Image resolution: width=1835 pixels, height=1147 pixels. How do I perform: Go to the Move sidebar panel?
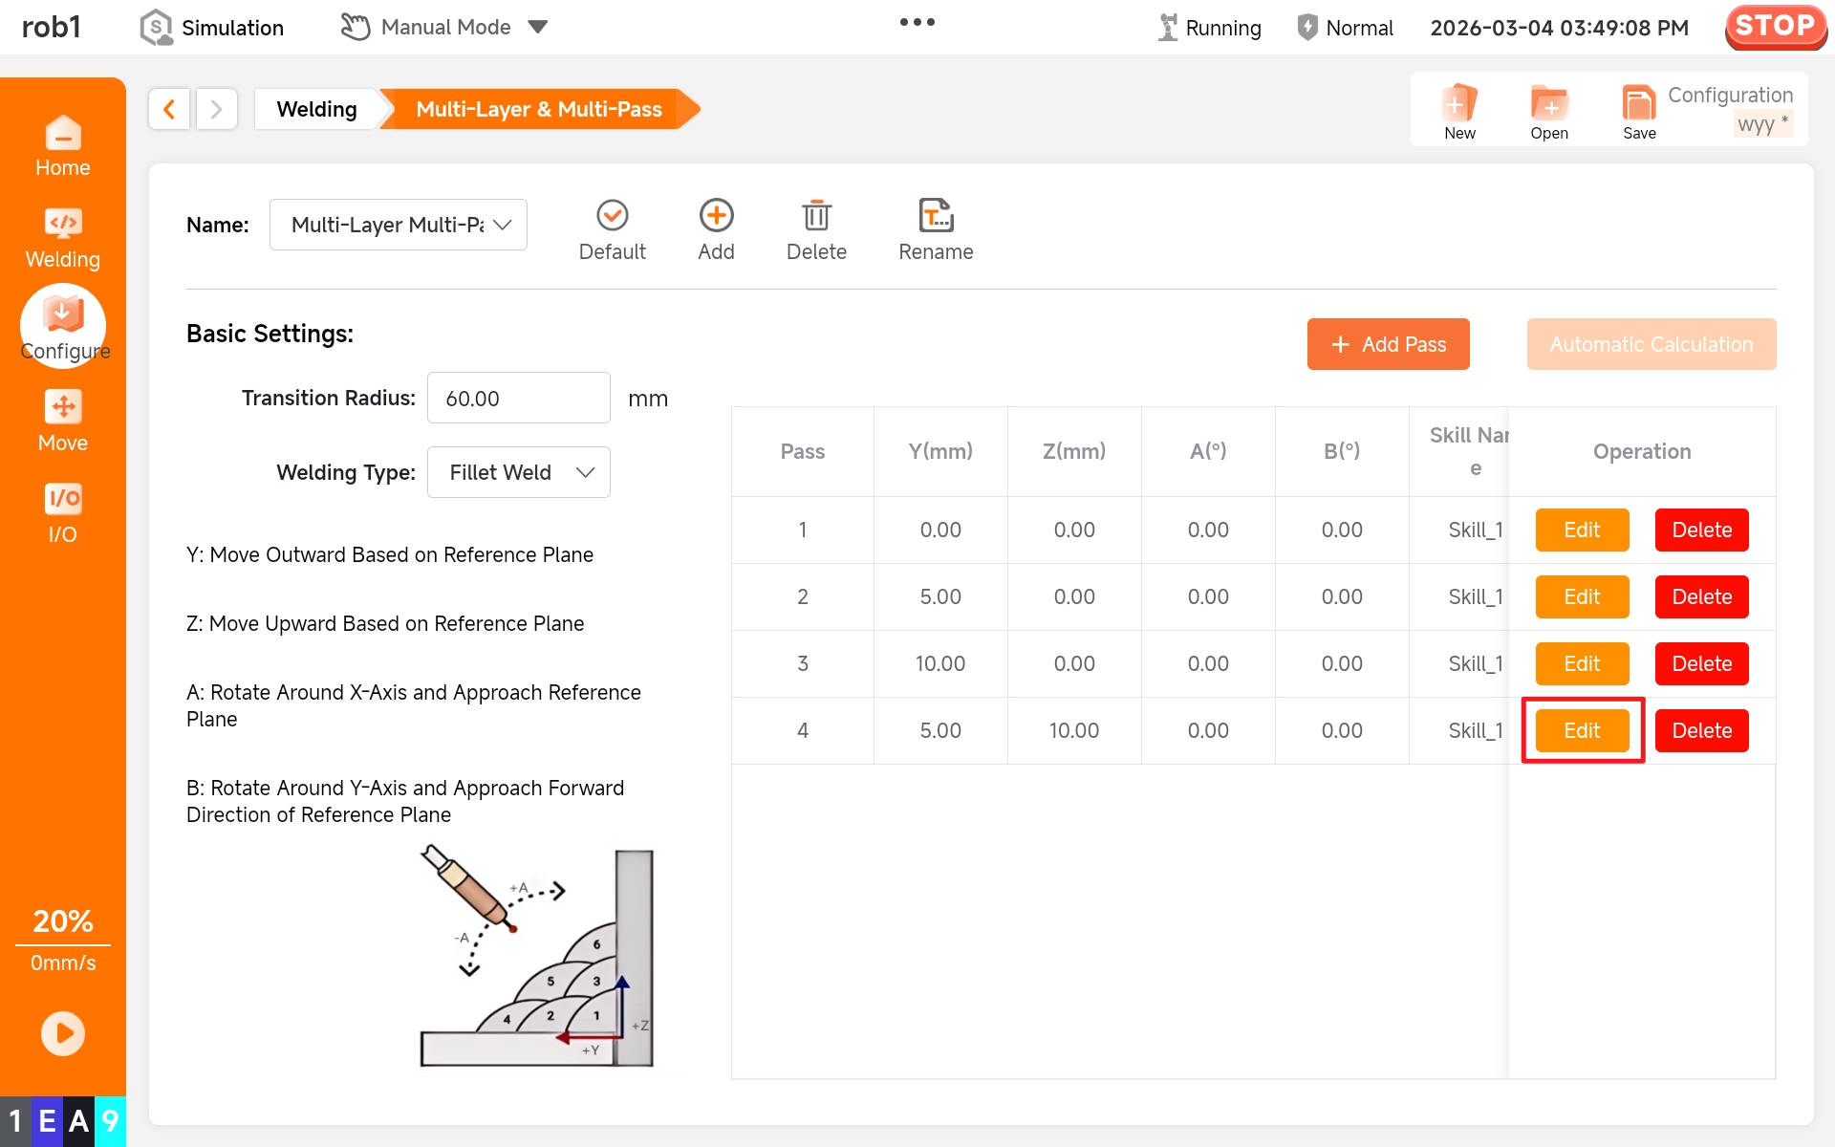62,421
